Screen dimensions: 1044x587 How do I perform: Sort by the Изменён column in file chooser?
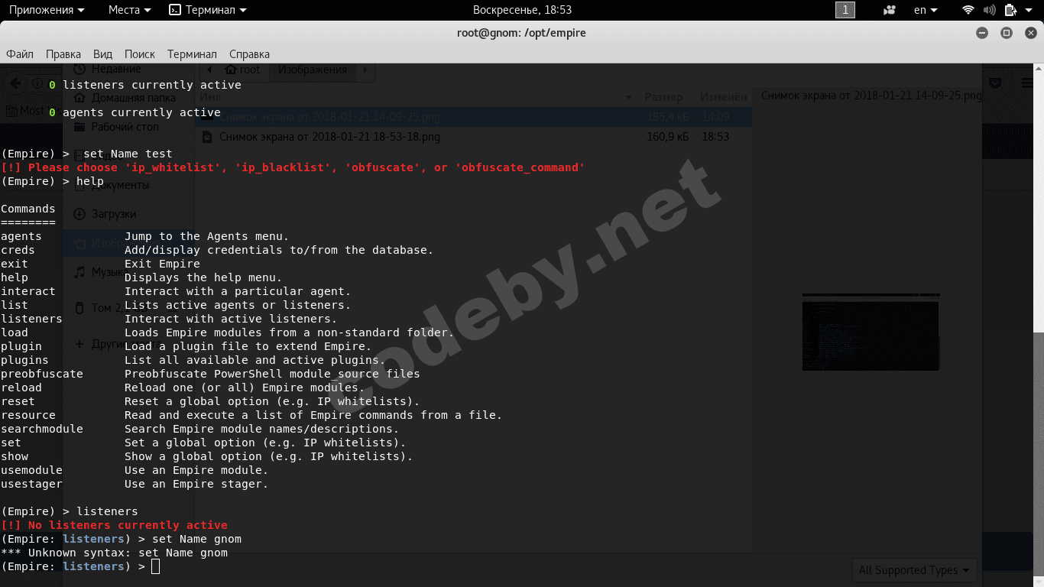point(724,97)
